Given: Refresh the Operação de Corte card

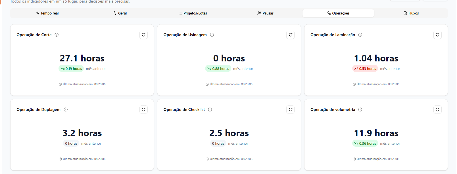Looking at the screenshot, I should click(x=143, y=35).
